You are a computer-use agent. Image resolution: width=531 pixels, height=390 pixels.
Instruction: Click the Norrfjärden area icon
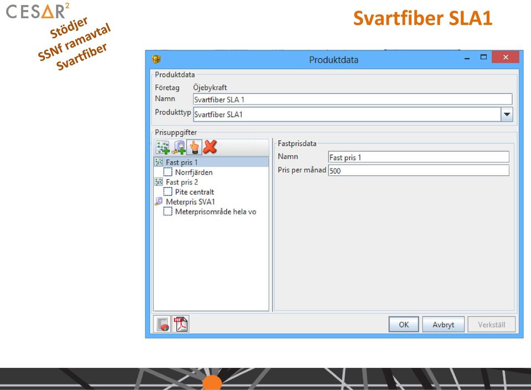click(168, 172)
